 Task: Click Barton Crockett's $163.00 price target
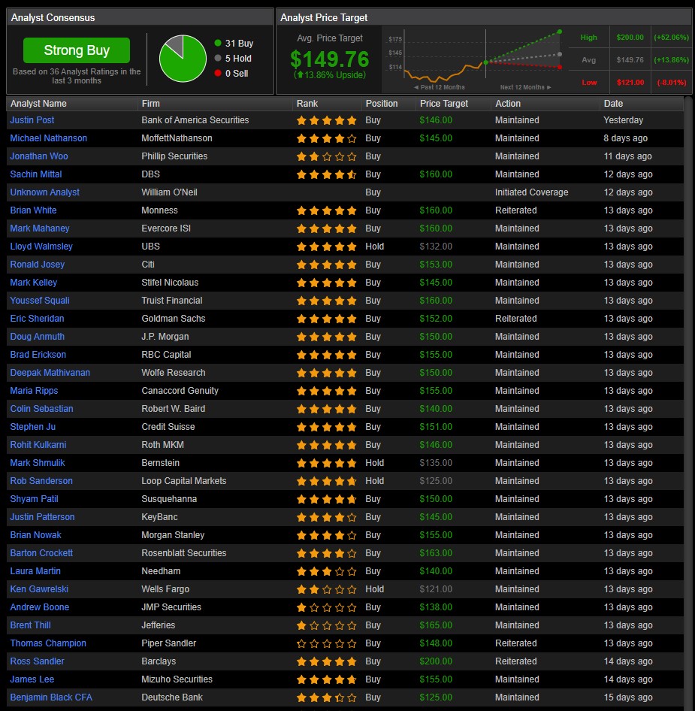[436, 553]
